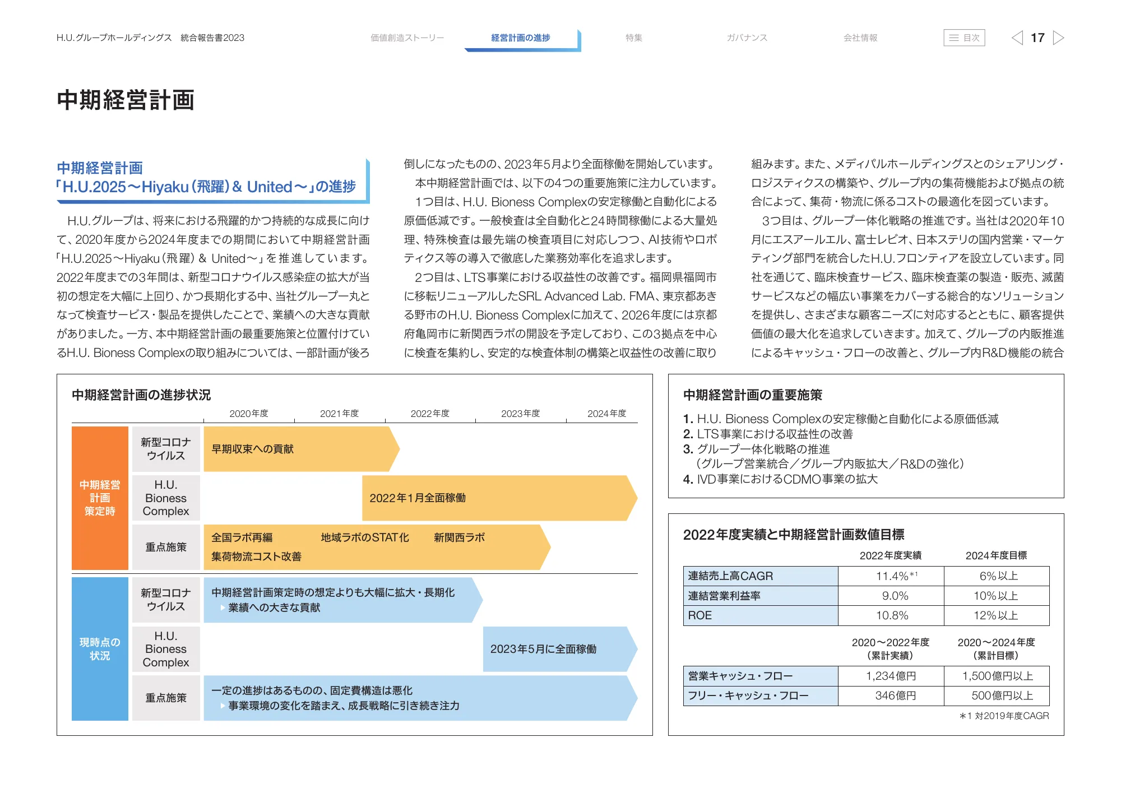
Task: Click the 2020年度 timeline header
Action: click(x=249, y=414)
